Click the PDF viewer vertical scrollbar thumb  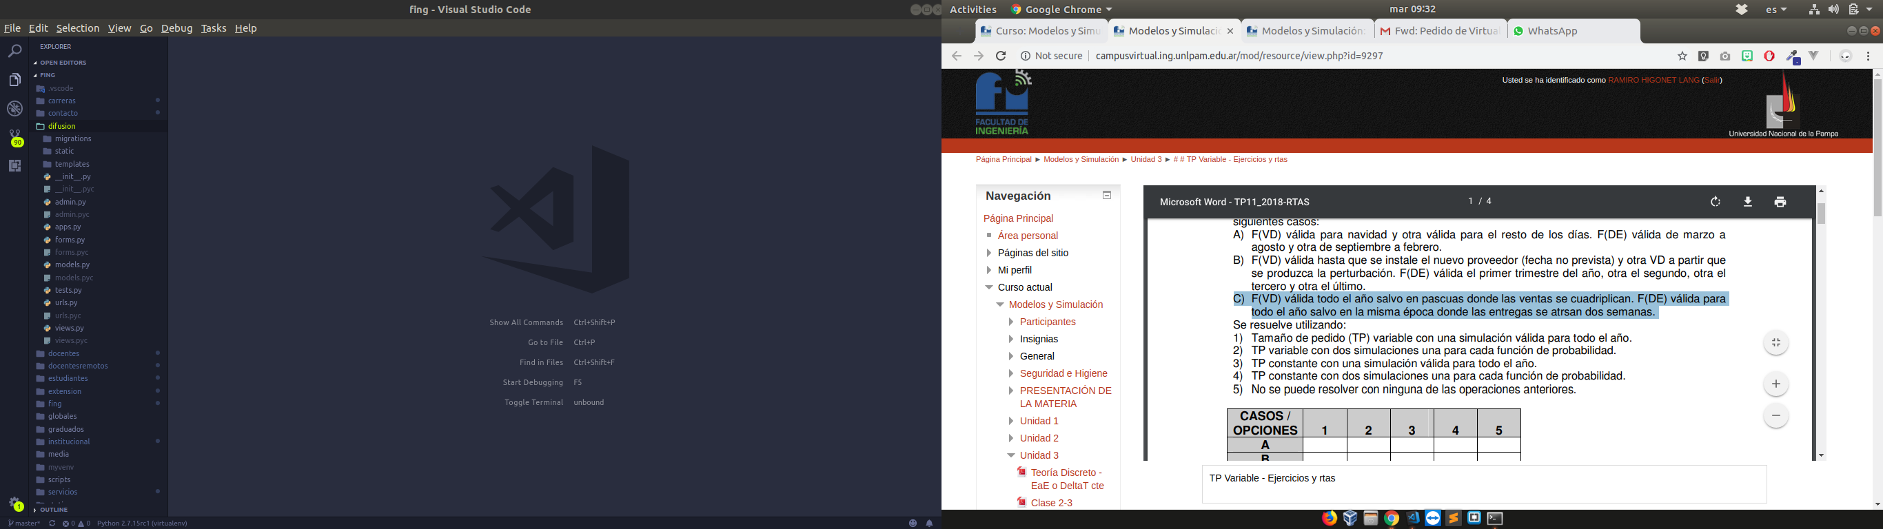1820,214
